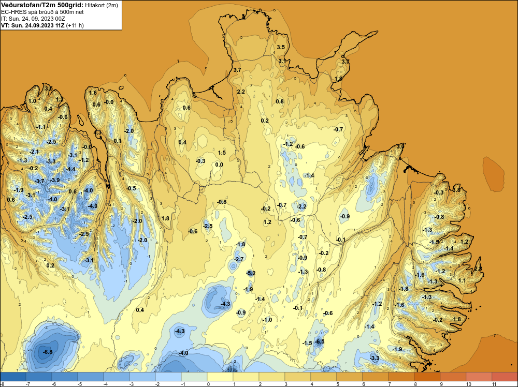Select the -2.7 temperature value
This screenshot has width=518, height=387.
pos(239,259)
